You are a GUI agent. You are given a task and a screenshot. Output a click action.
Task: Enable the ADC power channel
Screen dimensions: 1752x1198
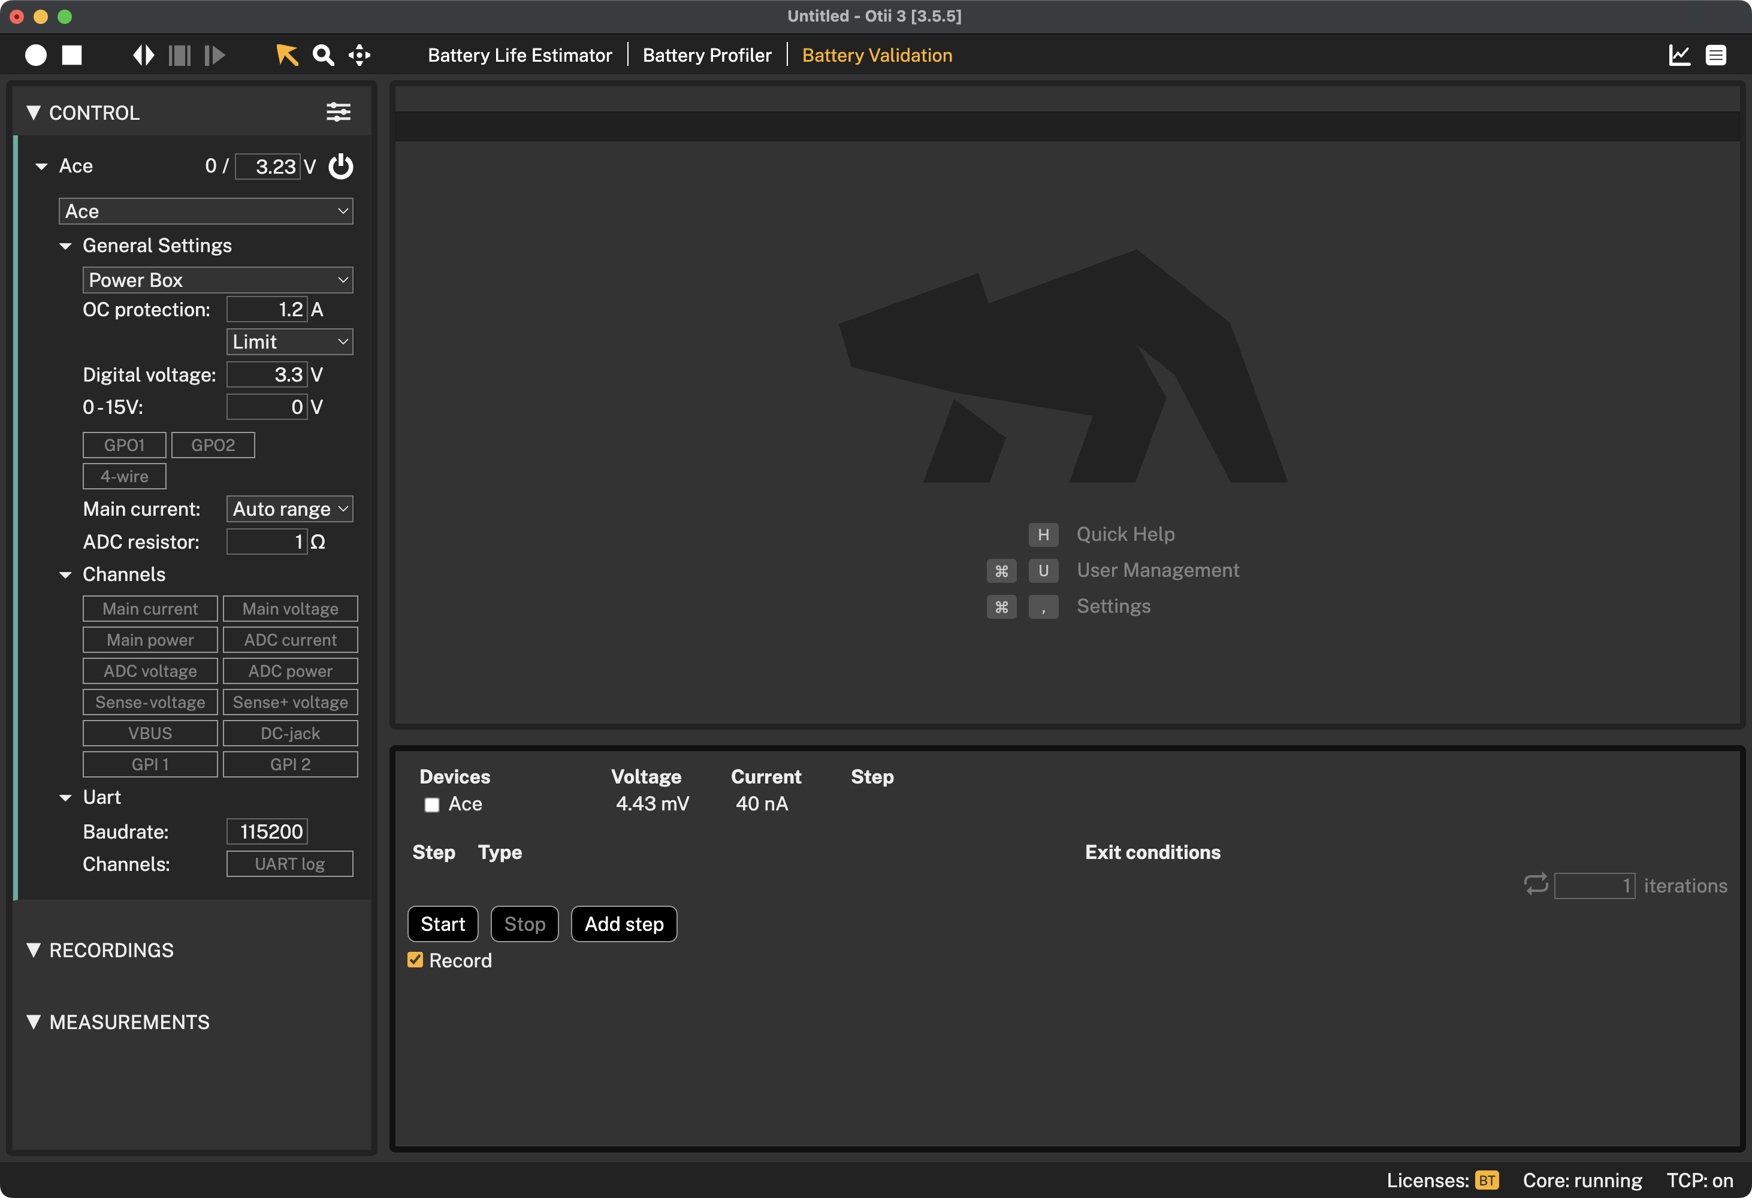290,670
